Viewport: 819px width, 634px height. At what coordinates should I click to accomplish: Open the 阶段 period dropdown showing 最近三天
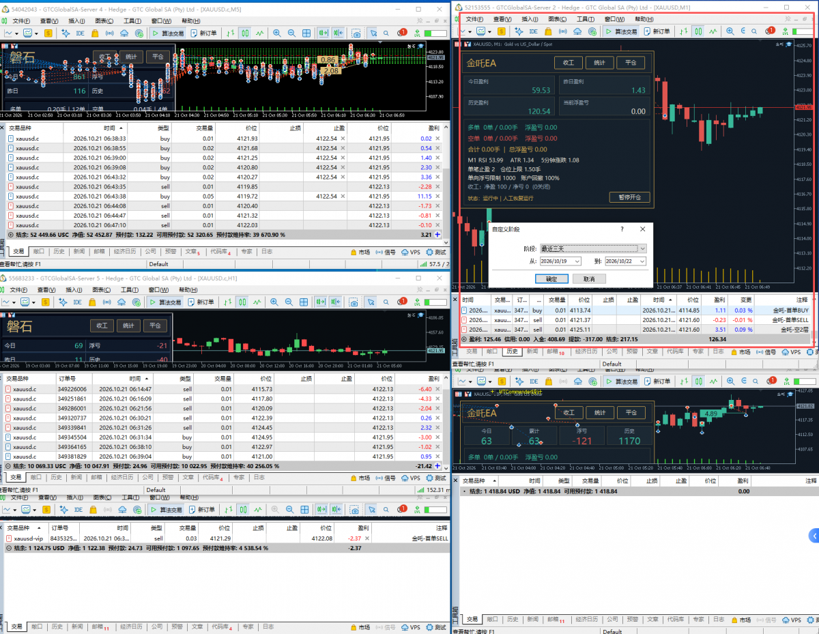click(592, 248)
